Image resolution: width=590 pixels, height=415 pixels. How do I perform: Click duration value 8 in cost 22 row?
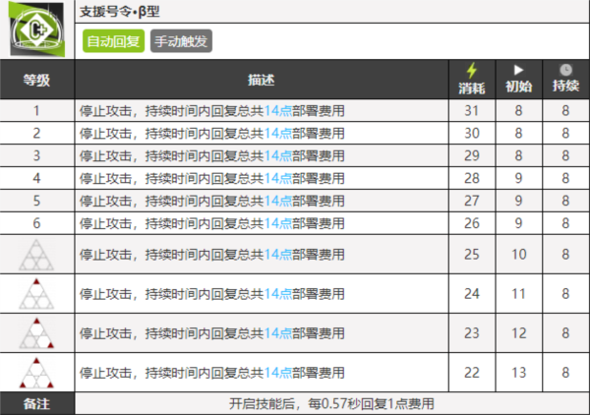565,373
